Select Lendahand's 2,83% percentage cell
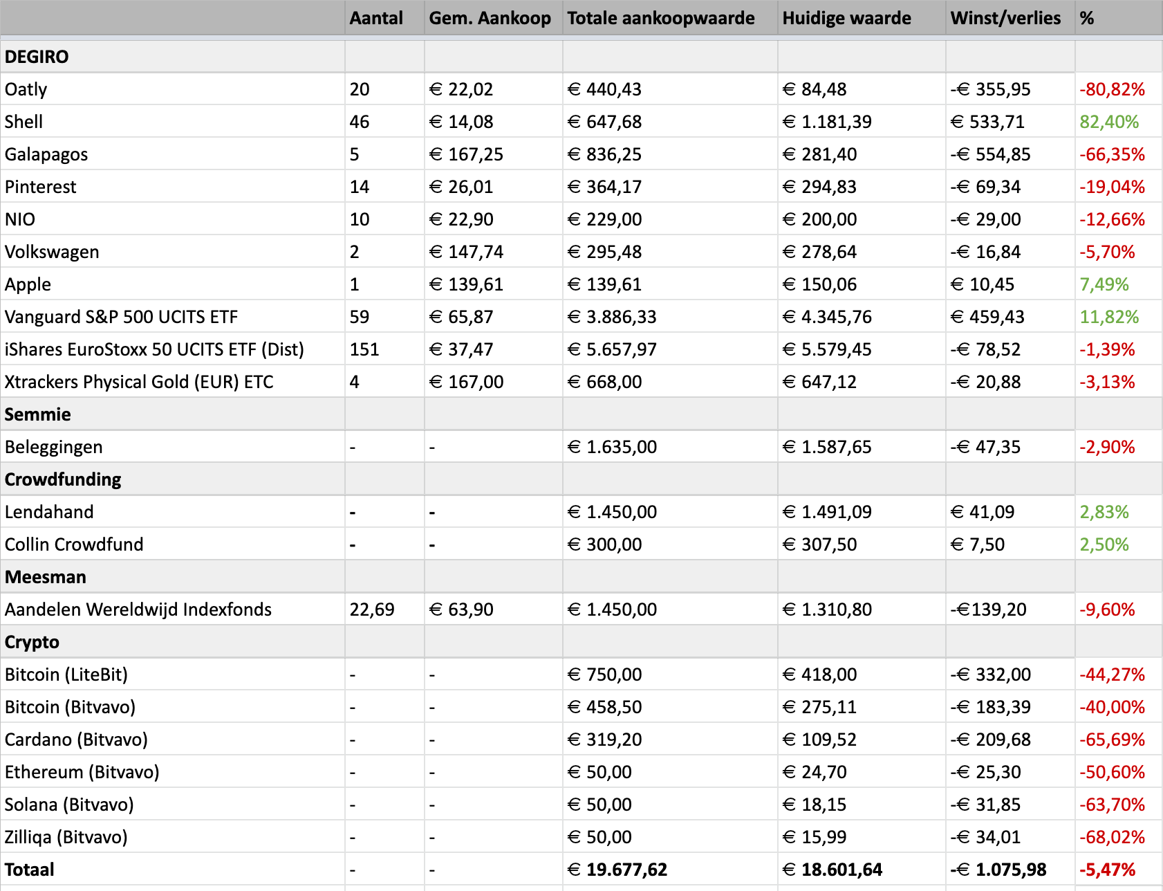This screenshot has width=1163, height=891. pyautogui.click(x=1119, y=512)
